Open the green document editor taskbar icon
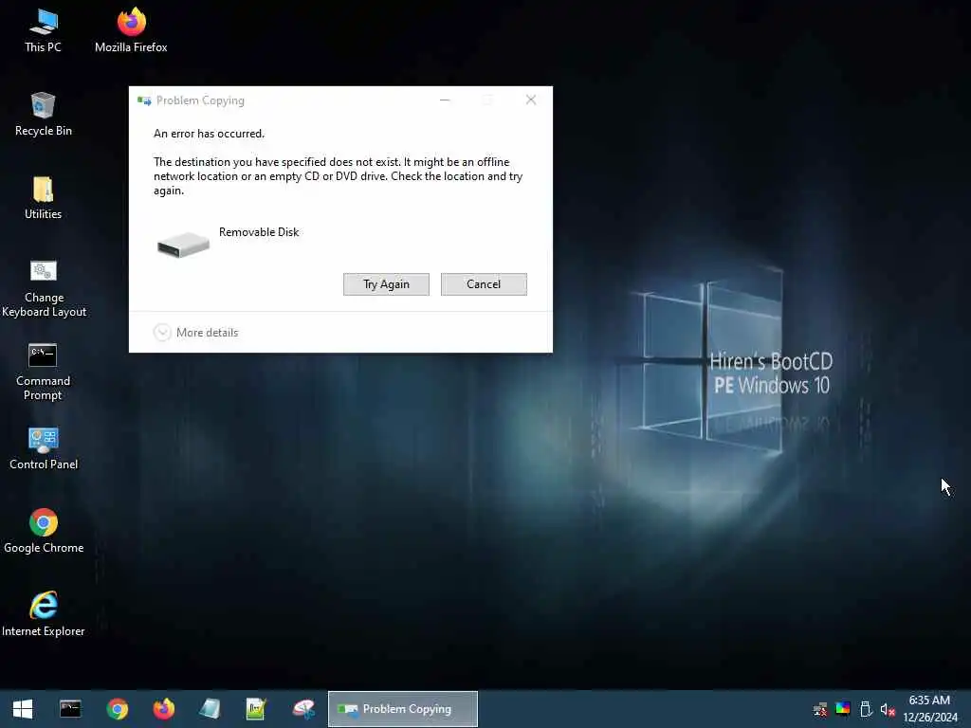Screen dimensions: 971x728 click(x=256, y=709)
